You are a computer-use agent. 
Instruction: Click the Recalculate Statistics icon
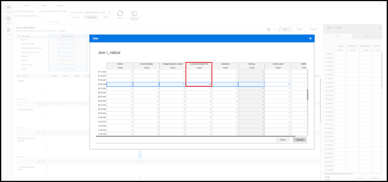[134, 13]
